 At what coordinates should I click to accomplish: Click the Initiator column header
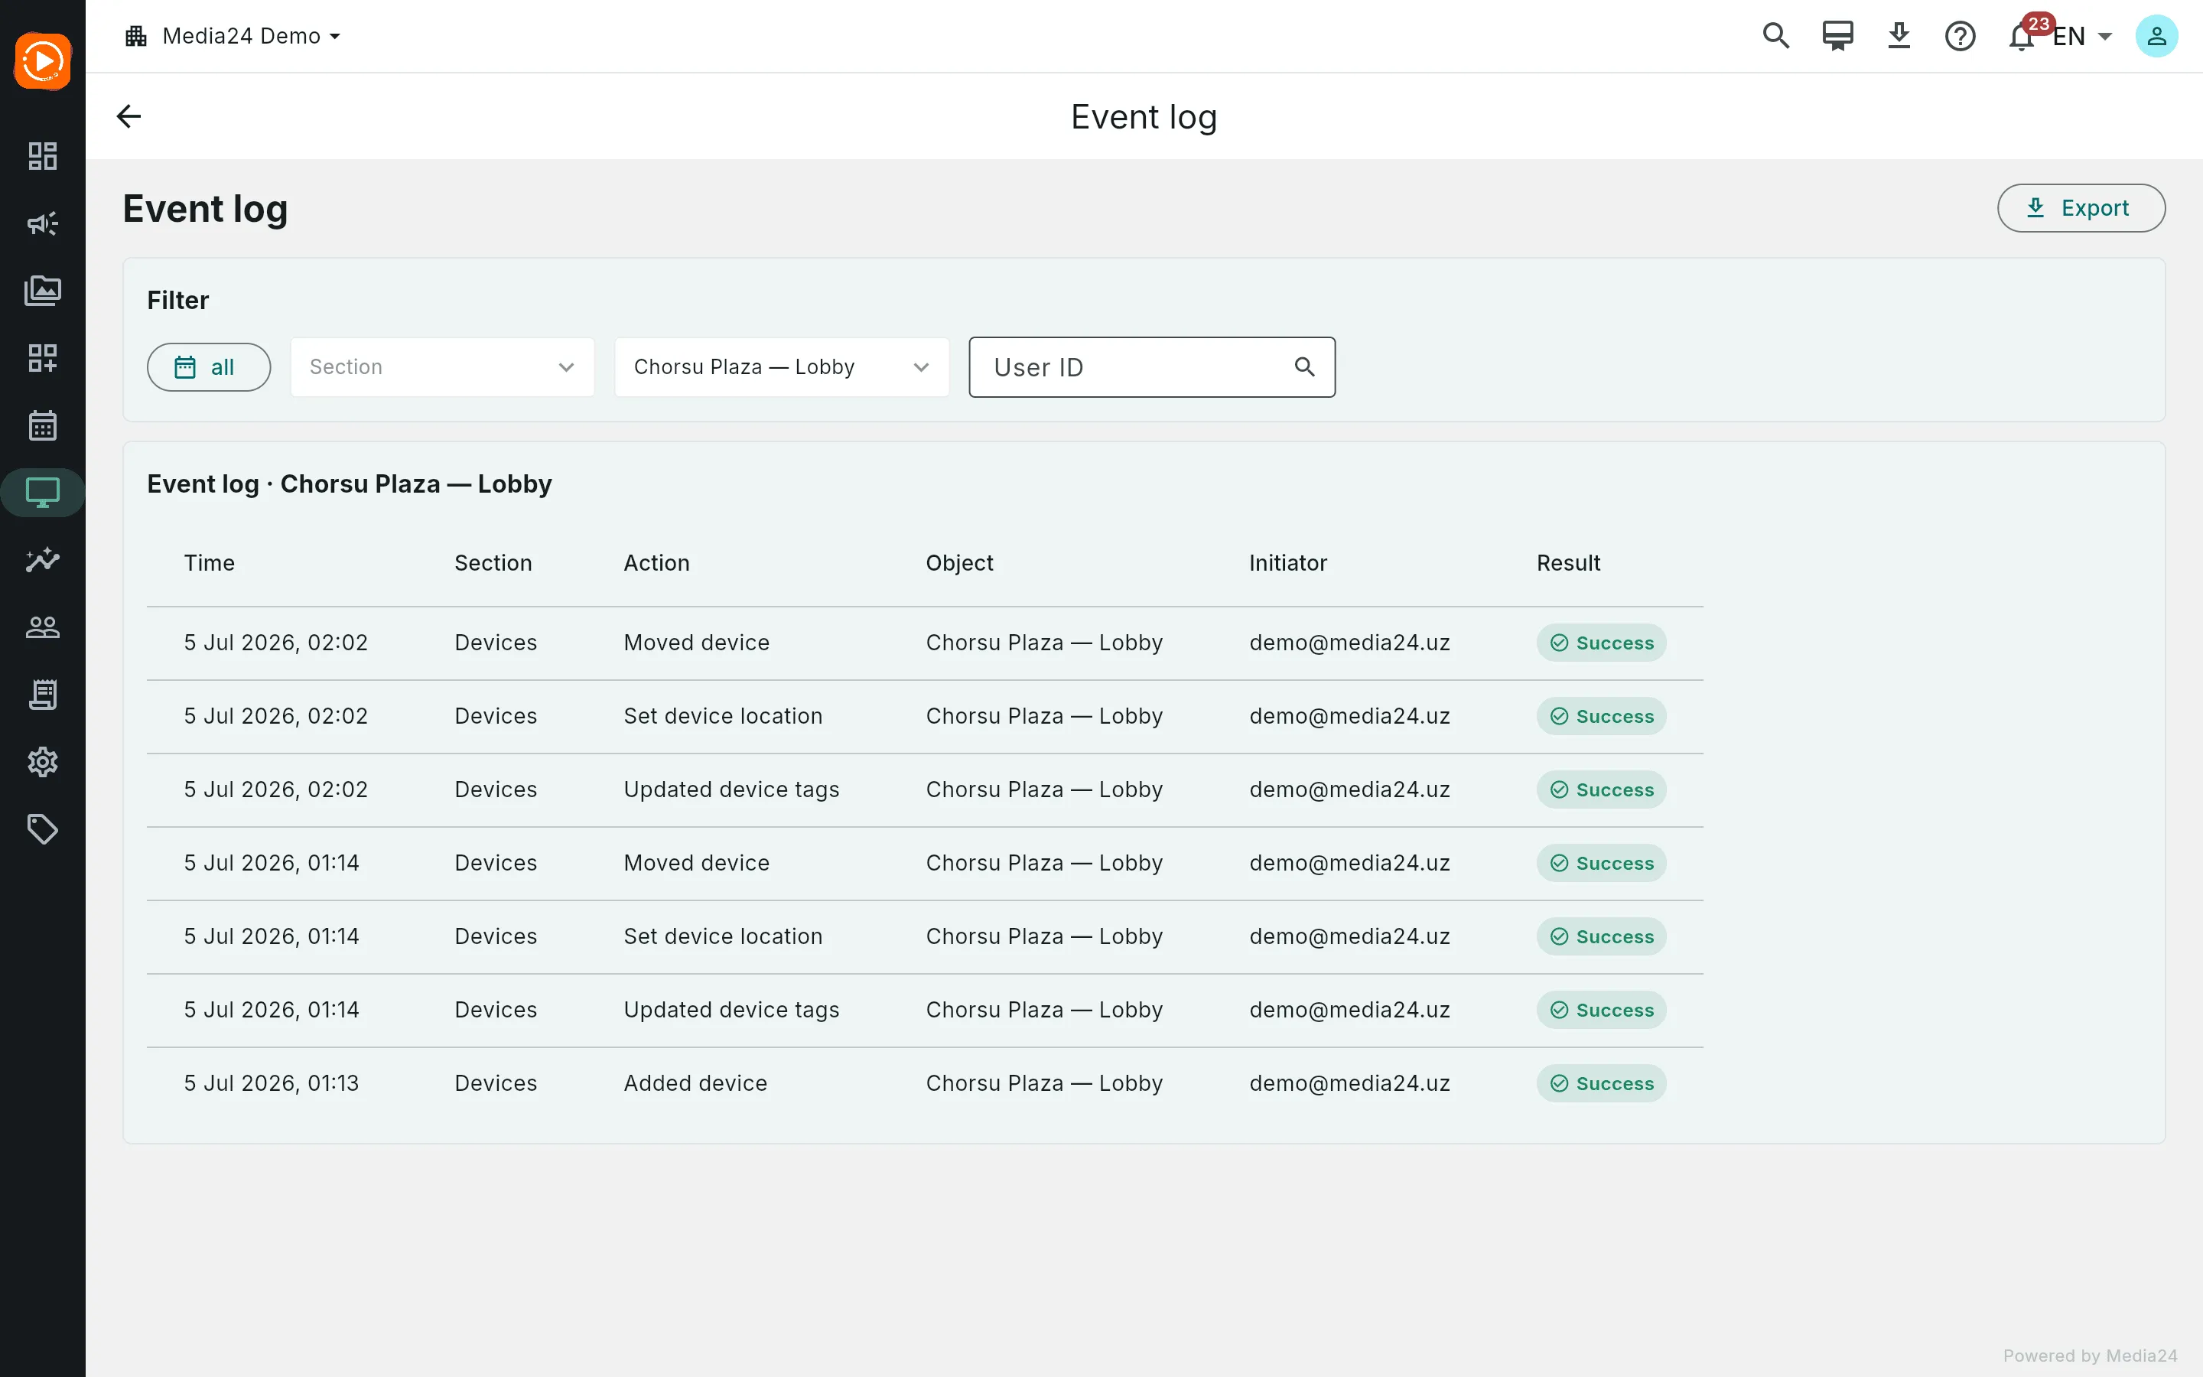pos(1288,563)
